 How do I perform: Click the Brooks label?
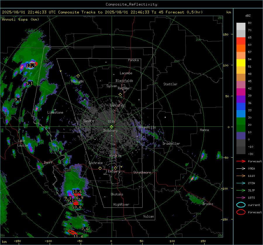pyautogui.click(x=208, y=204)
